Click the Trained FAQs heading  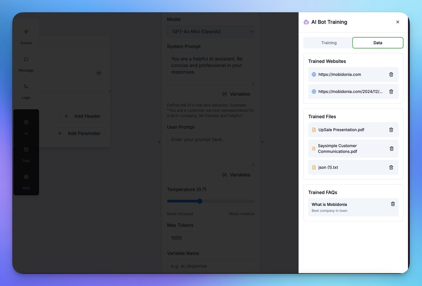(x=323, y=192)
